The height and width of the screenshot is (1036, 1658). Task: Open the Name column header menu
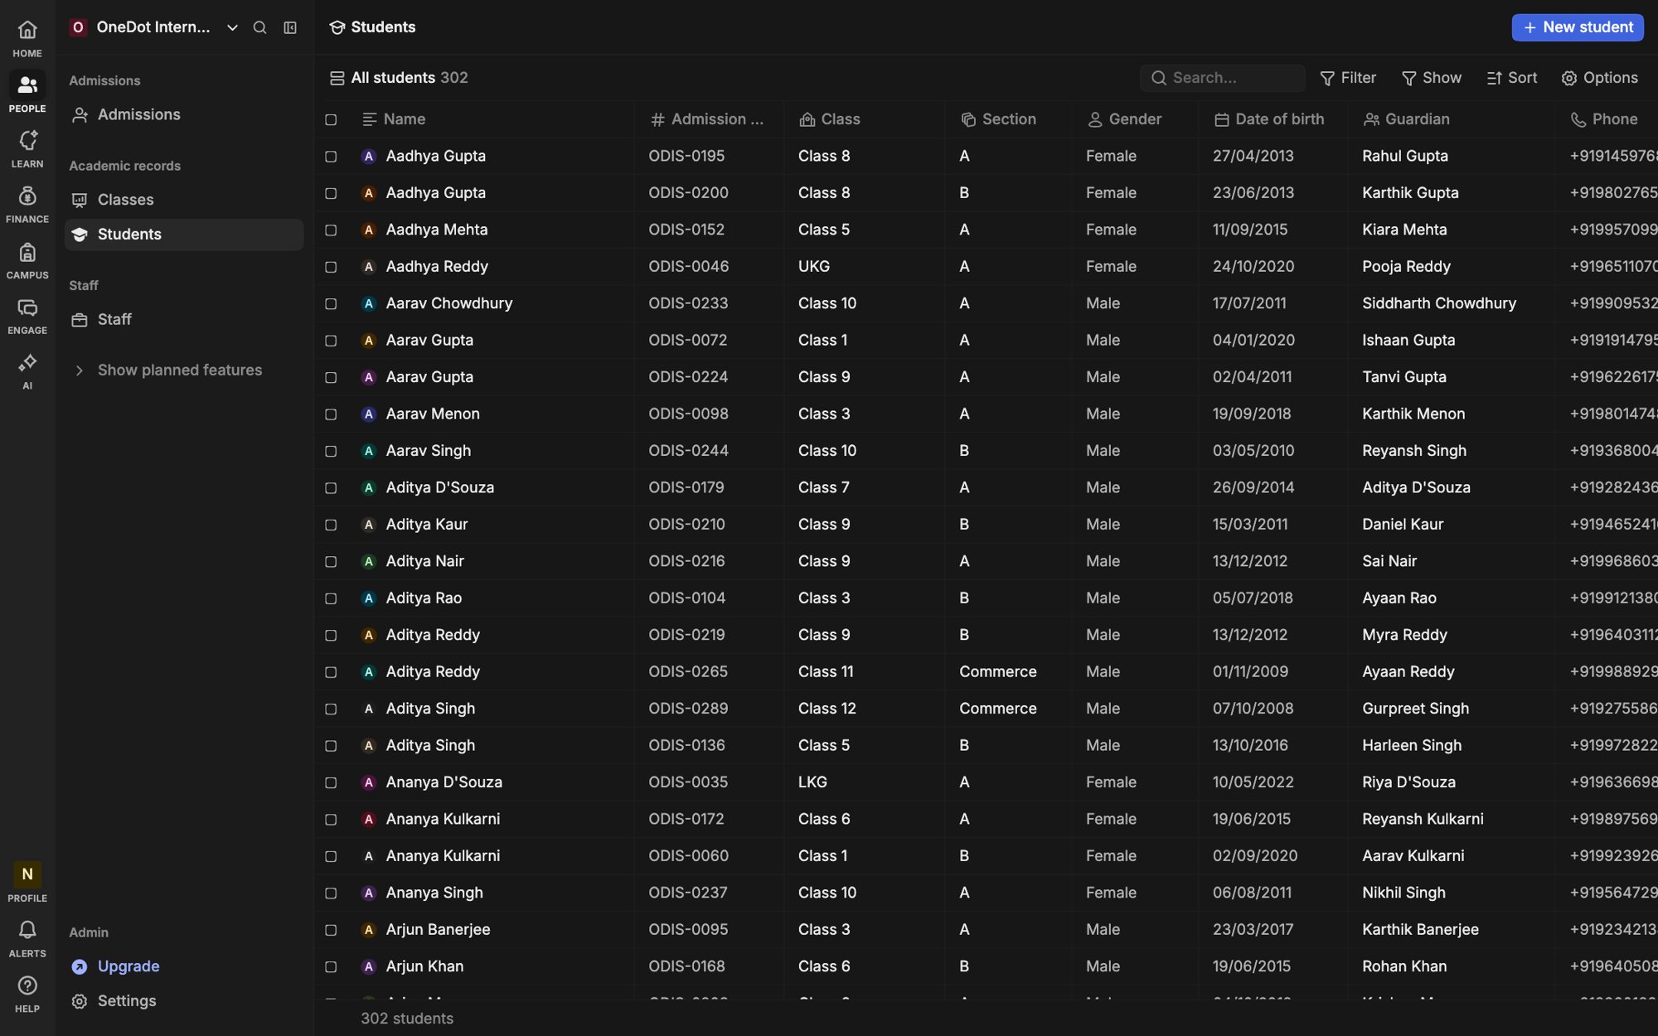[x=405, y=119]
